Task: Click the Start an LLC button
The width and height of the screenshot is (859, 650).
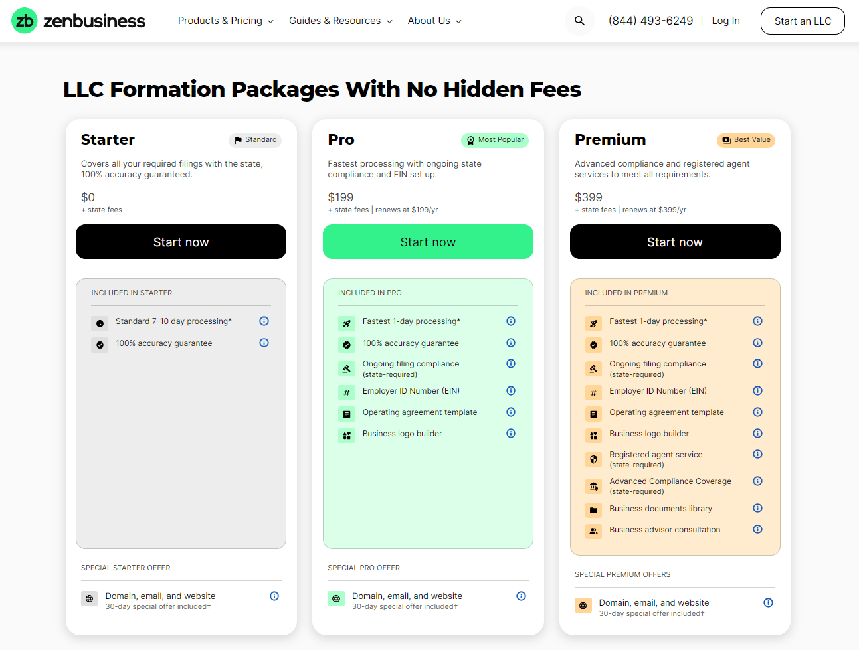Action: tap(803, 21)
